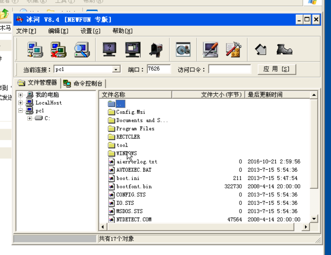Click the Config.Msi folder icon
331x255 pixels.
pyautogui.click(x=111, y=112)
